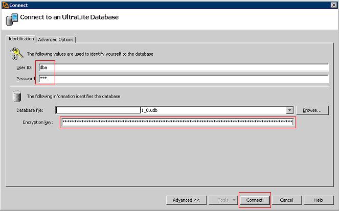Click the Connect button
The width and height of the screenshot is (339, 211).
(x=255, y=200)
